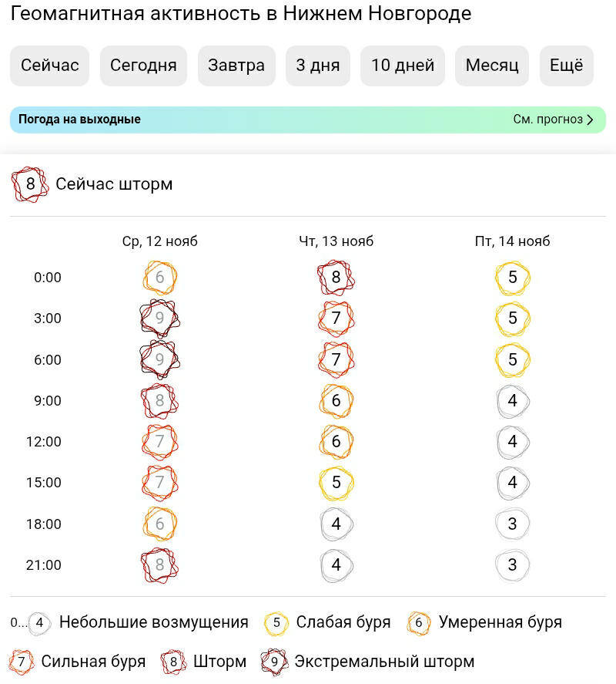This screenshot has width=616, height=684.
Task: Click the "Сильная буря" legend icon 7
Action: [x=22, y=662]
